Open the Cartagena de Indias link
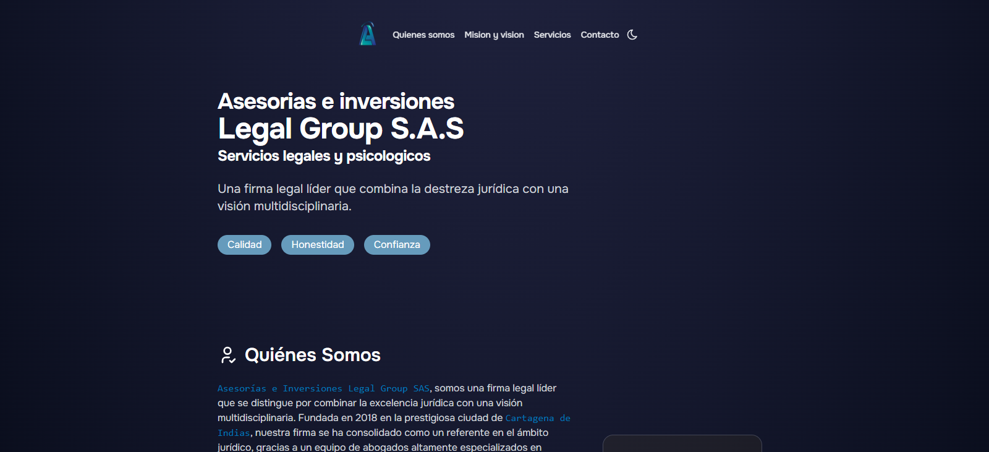The height and width of the screenshot is (452, 989). tap(537, 418)
